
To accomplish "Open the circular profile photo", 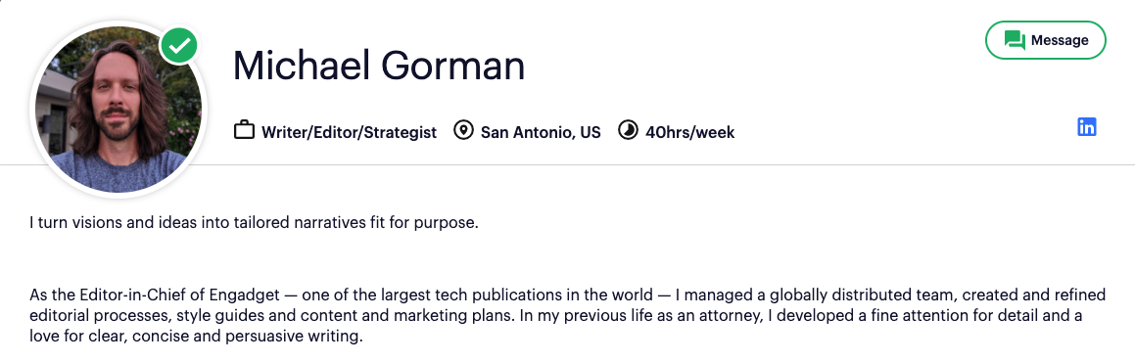I will [x=118, y=110].
